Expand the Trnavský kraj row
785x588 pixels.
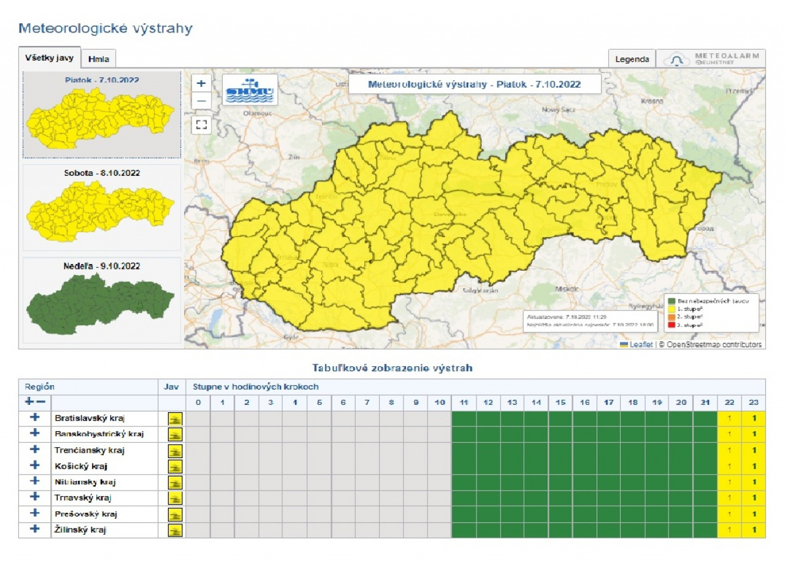coord(35,497)
